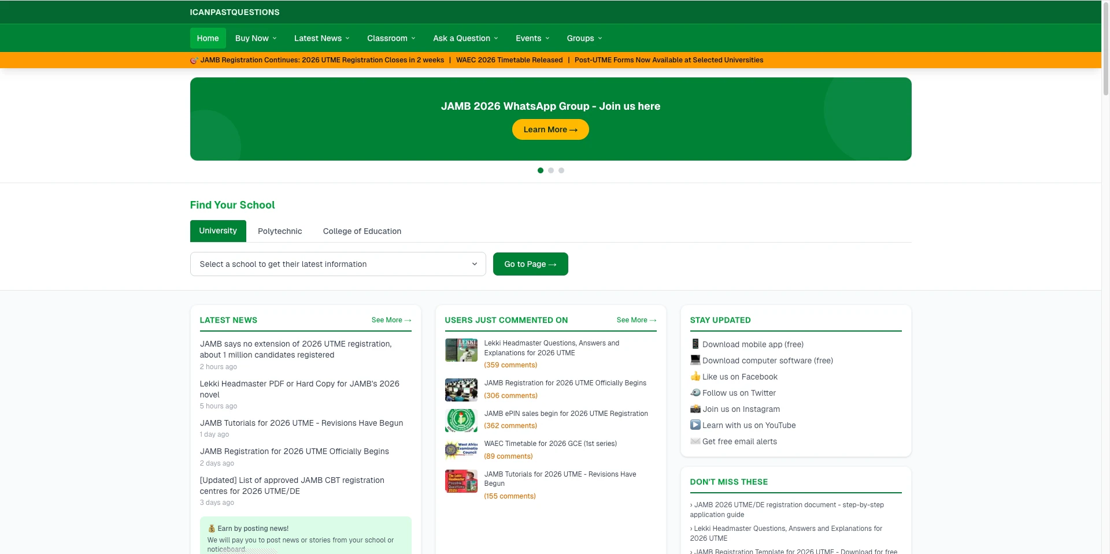1110x554 pixels.
Task: Click WAEC 2026 Timetable Released ticker item
Action: coord(509,60)
